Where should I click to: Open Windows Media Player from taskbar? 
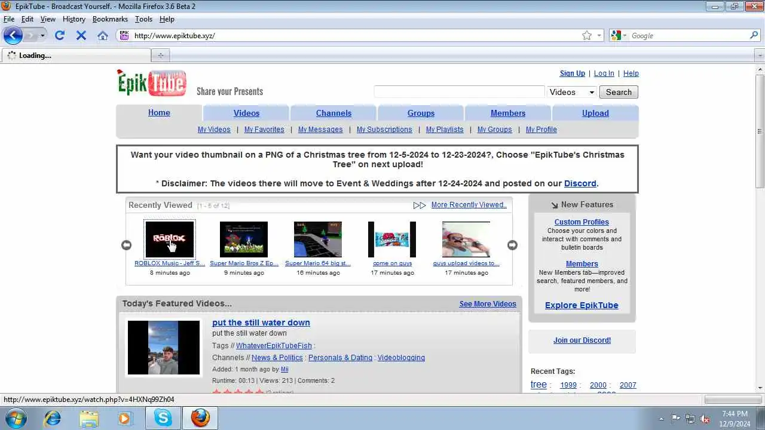coord(124,418)
